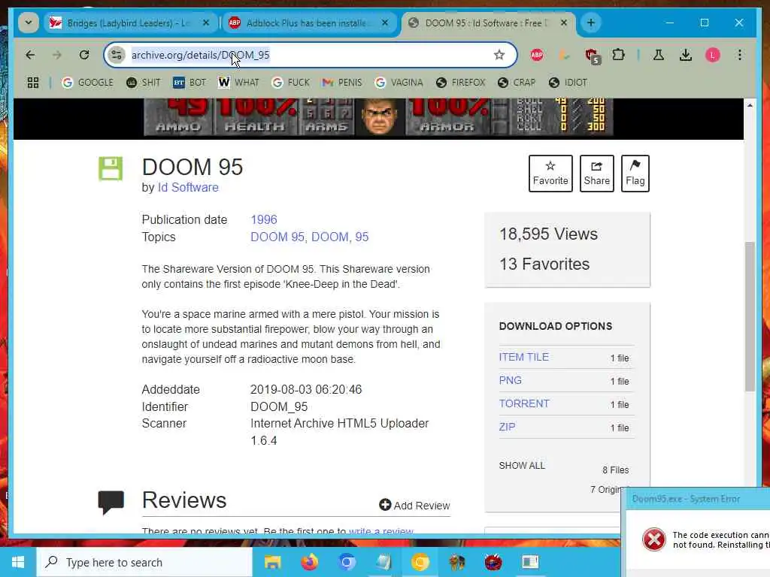Open the apps grid in bookmarks bar

(33, 83)
